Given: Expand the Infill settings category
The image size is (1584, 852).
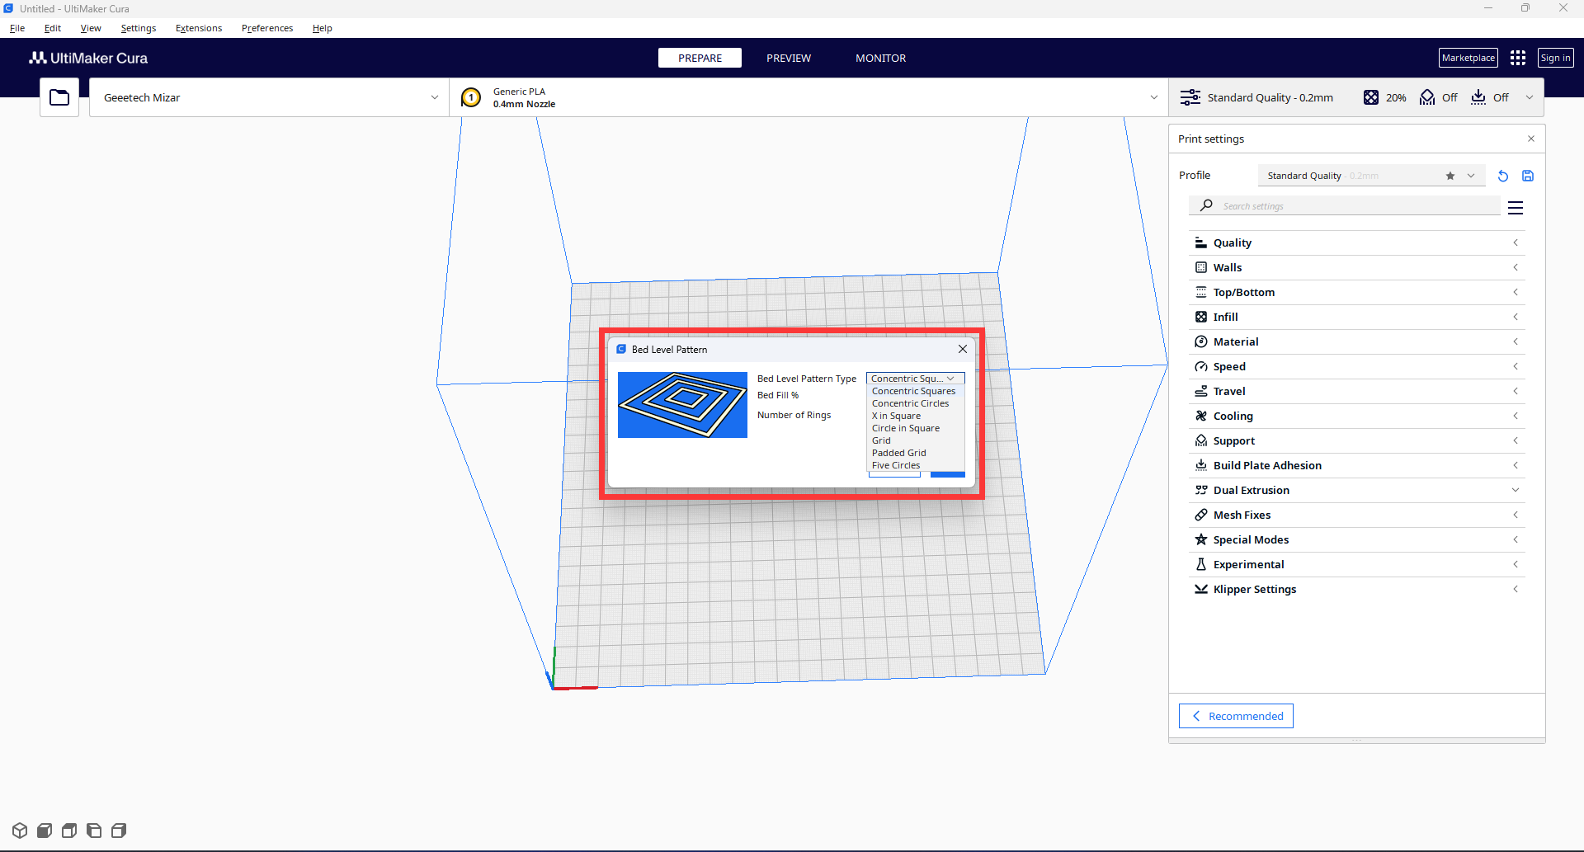Looking at the screenshot, I should click(x=1357, y=317).
